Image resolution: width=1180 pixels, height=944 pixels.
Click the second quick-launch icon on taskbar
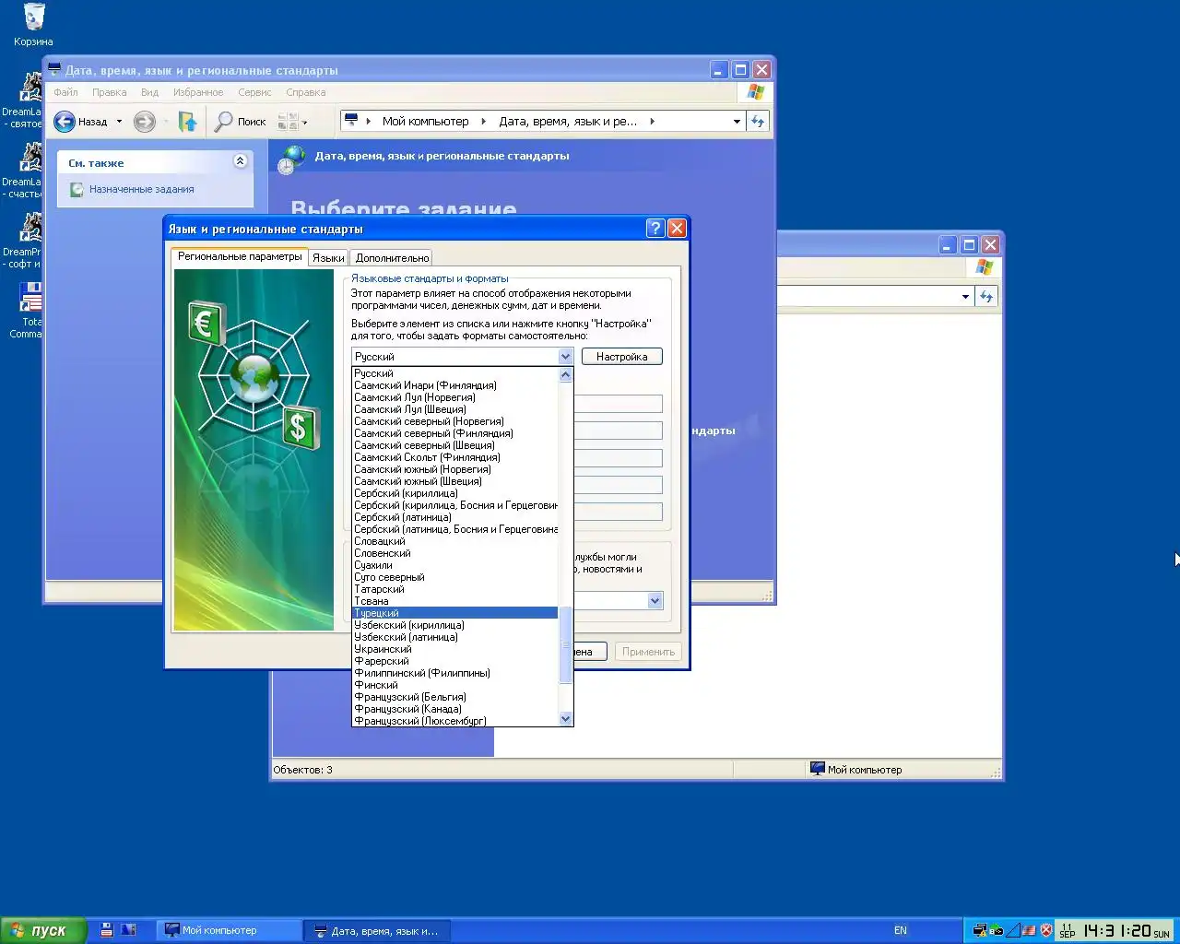tap(128, 930)
